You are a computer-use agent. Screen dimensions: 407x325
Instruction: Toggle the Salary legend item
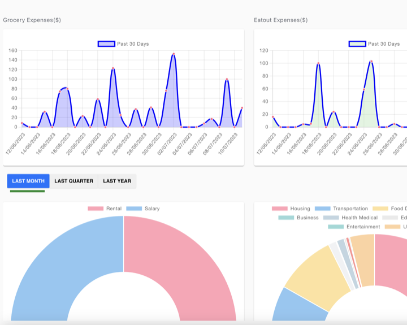143,209
